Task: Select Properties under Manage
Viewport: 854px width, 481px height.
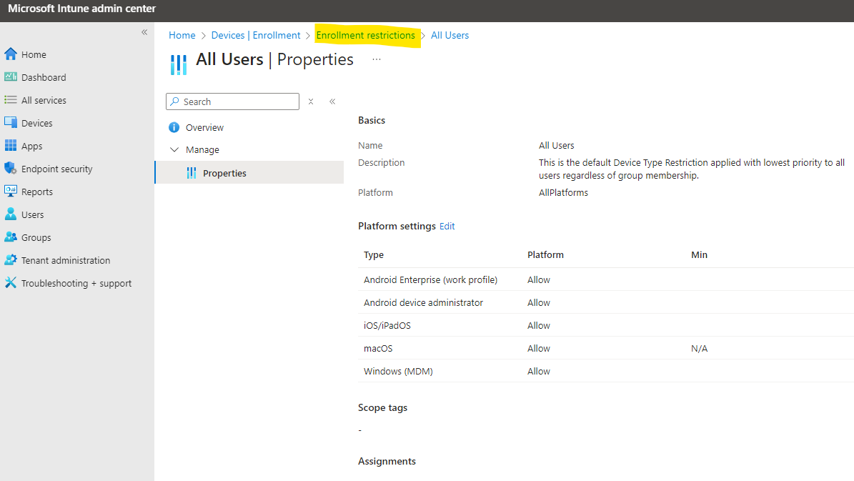Action: (225, 172)
